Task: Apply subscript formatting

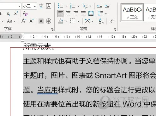Action: (x=9, y=14)
